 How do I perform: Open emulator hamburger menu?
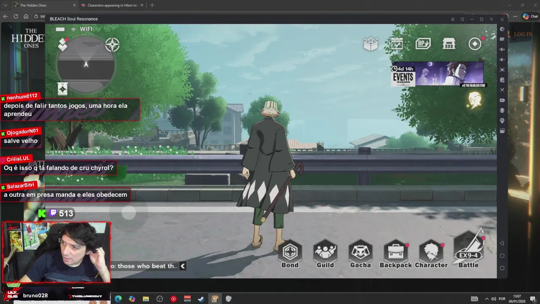point(453,19)
